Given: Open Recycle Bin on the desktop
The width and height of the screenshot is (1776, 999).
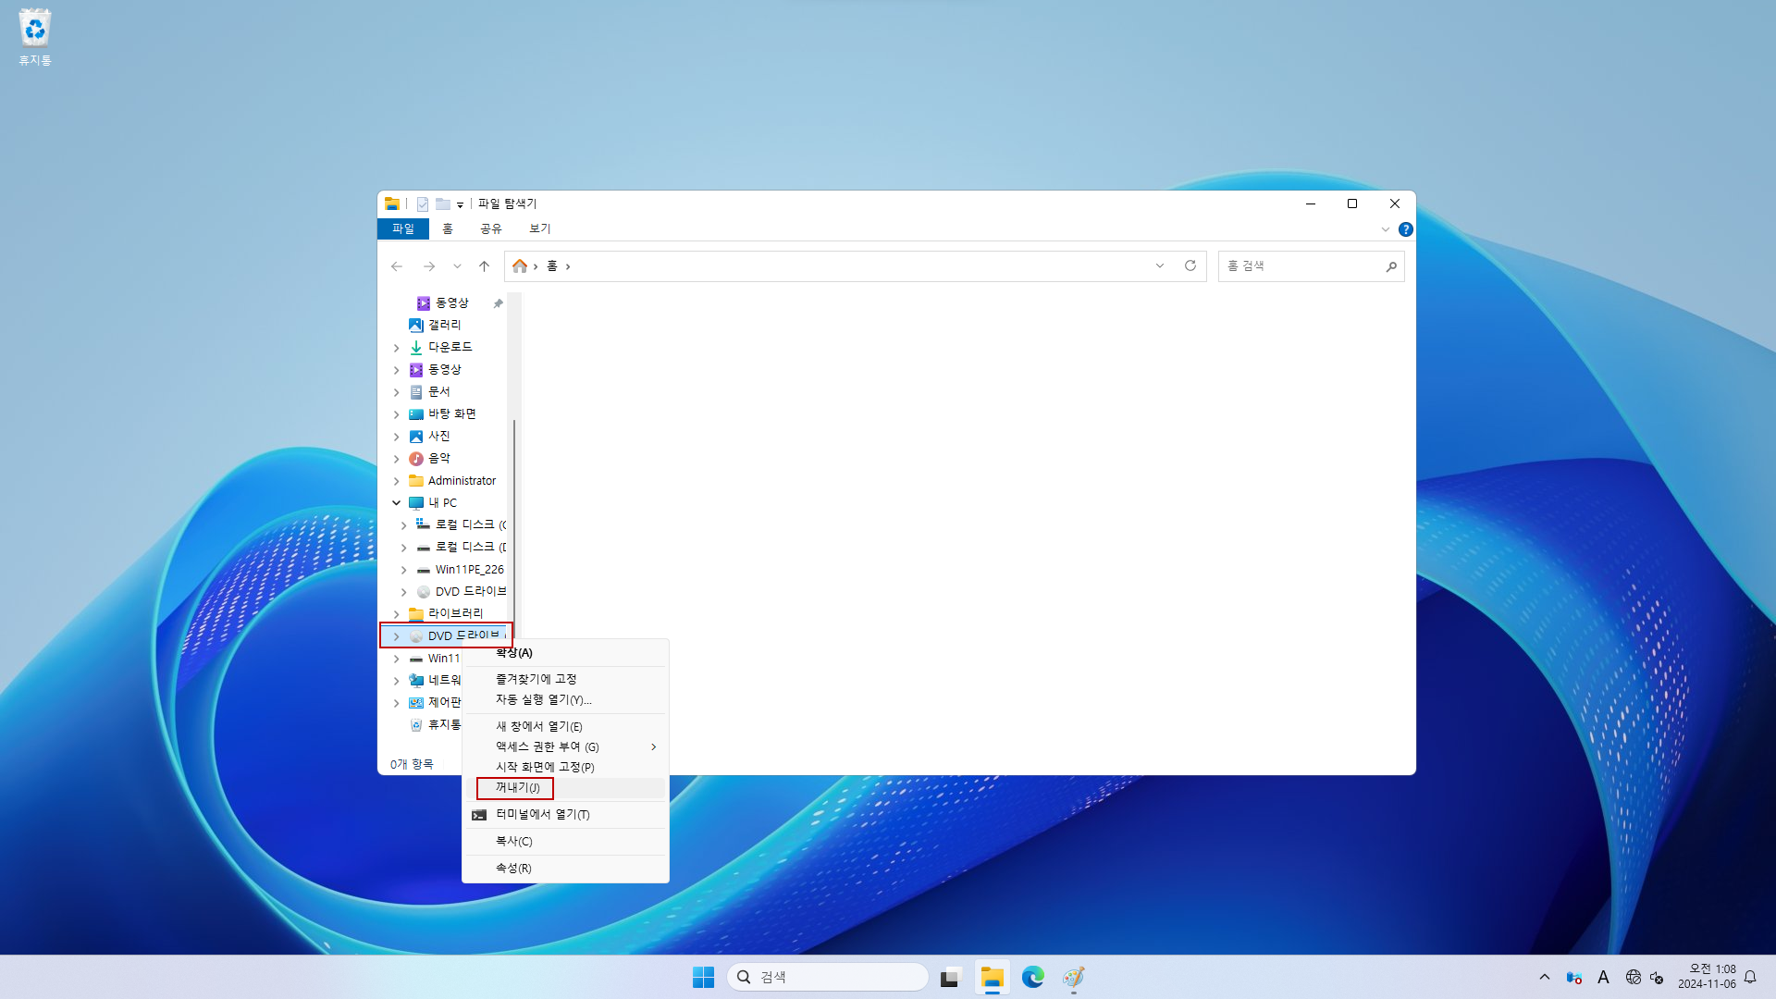Looking at the screenshot, I should click(x=34, y=37).
